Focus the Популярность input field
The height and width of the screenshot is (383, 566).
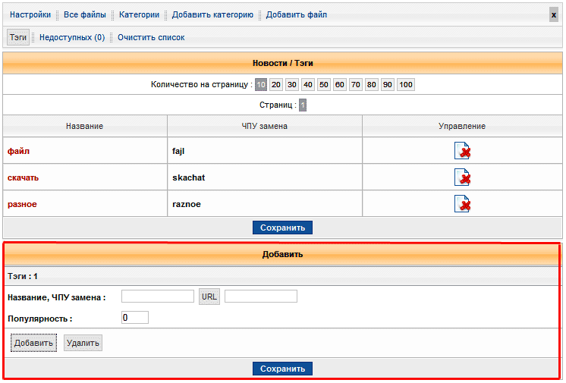click(x=135, y=318)
